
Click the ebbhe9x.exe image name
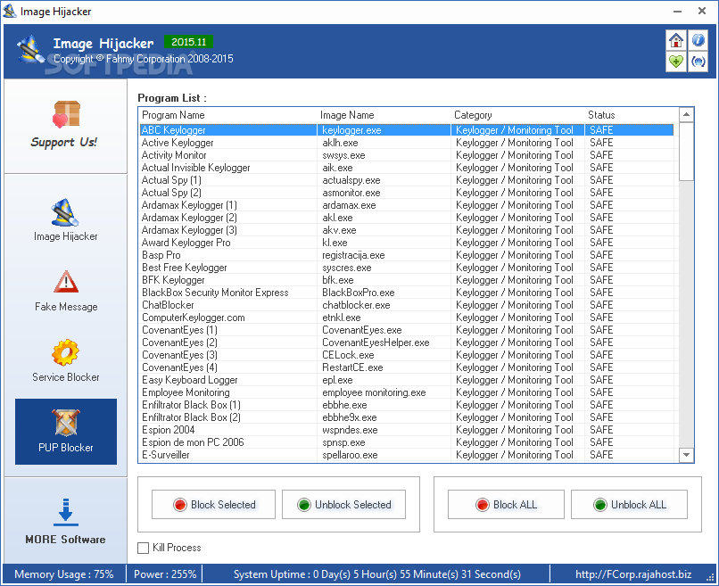coord(350,417)
